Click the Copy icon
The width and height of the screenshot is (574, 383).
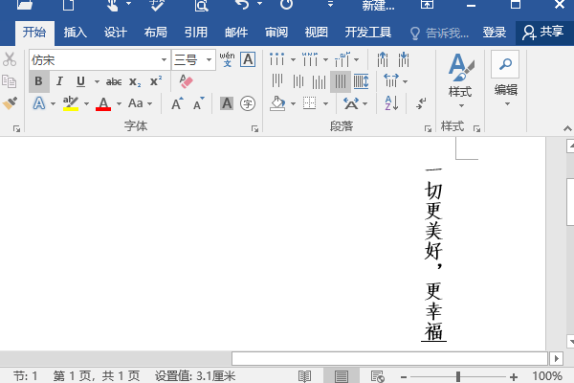(10, 81)
